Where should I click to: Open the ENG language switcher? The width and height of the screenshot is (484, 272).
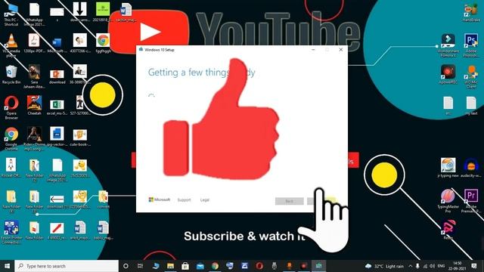point(441,266)
